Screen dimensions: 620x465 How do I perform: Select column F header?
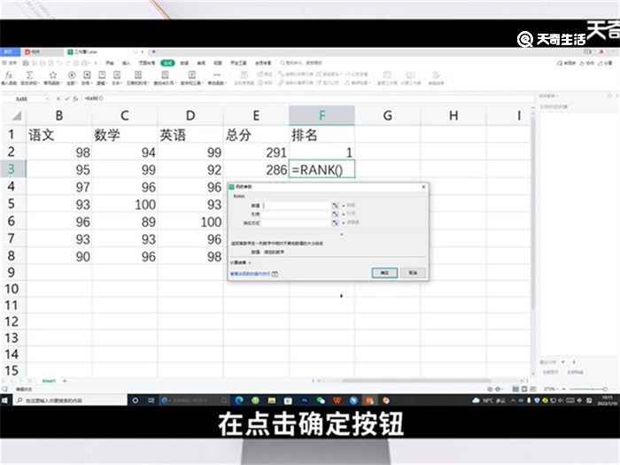pos(322,115)
